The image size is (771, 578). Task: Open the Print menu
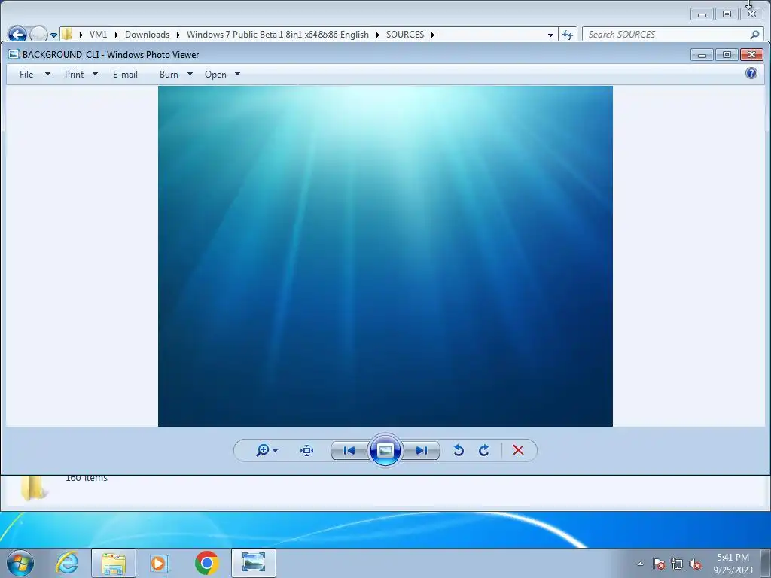click(x=75, y=75)
